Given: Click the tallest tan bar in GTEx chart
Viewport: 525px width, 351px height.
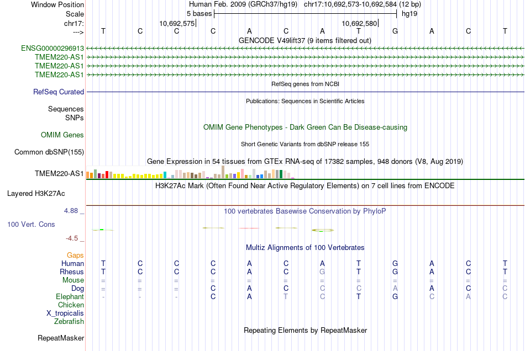Looking at the screenshot, I should tap(223, 172).
